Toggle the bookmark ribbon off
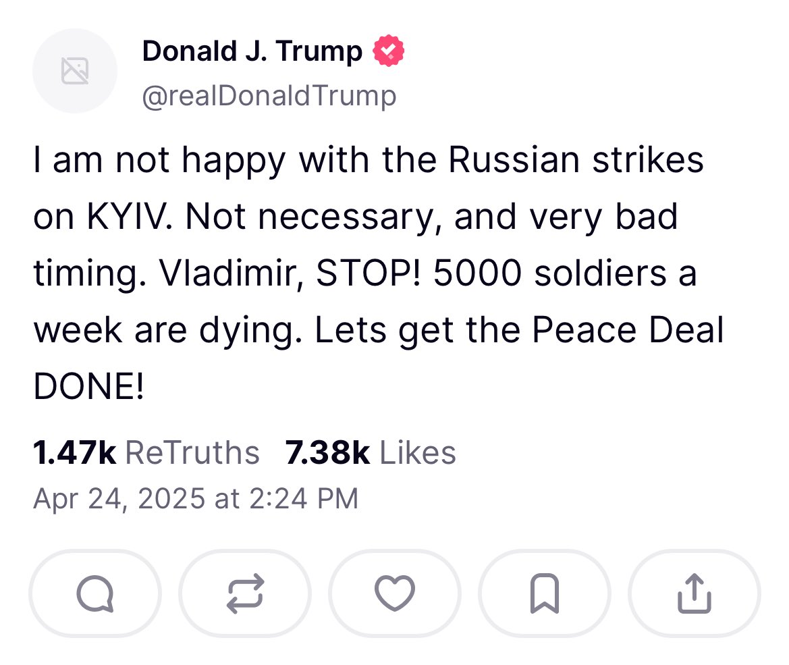The height and width of the screenshot is (665, 789). [x=545, y=593]
